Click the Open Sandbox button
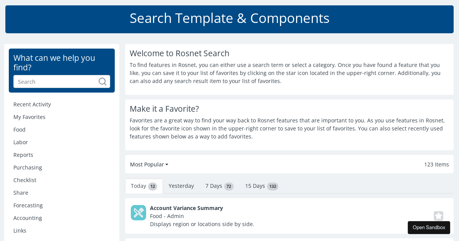The height and width of the screenshot is (241, 459). click(x=429, y=228)
